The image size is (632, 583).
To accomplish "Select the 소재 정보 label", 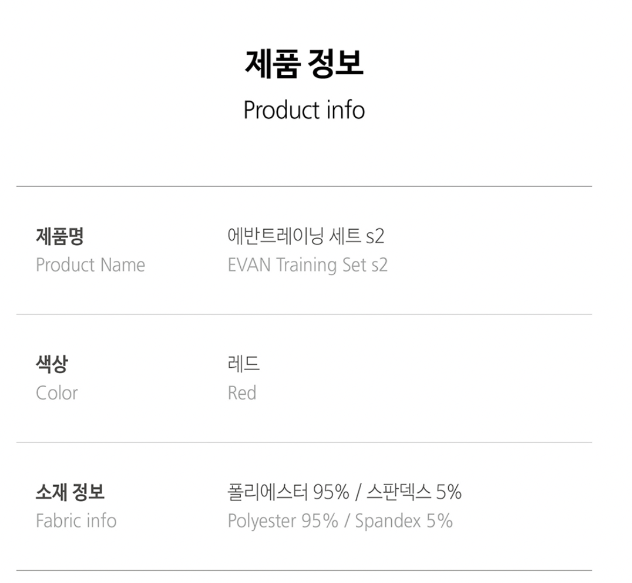I will click(70, 492).
